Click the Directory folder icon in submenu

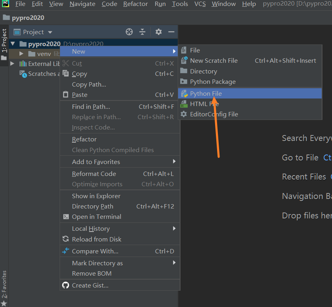pos(184,71)
